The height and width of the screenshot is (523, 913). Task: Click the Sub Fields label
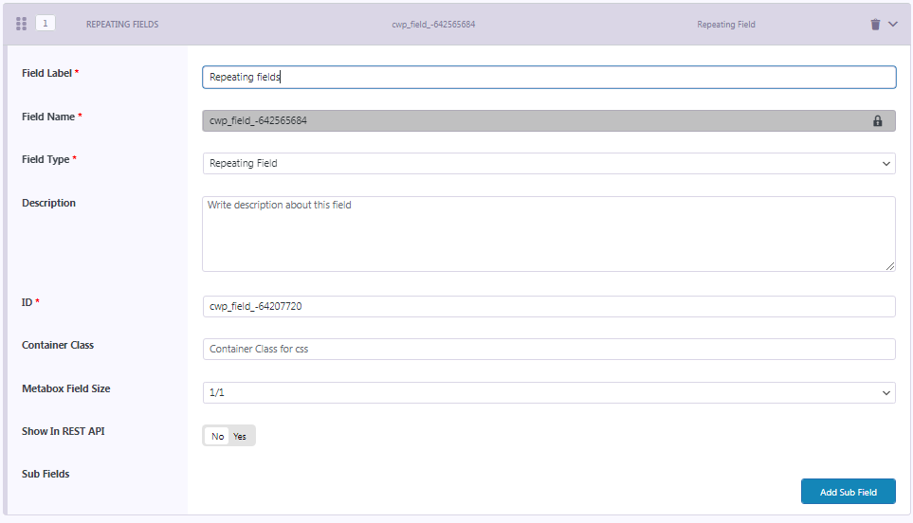click(46, 474)
